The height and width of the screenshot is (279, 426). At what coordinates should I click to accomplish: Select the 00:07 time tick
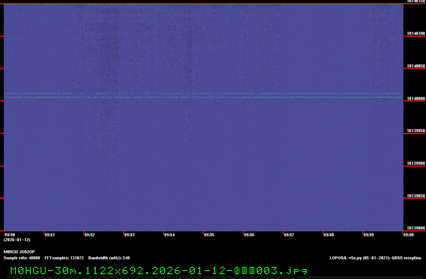(289, 234)
